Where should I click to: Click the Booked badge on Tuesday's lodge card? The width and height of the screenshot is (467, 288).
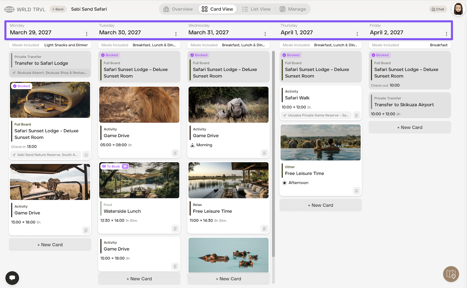pos(110,55)
